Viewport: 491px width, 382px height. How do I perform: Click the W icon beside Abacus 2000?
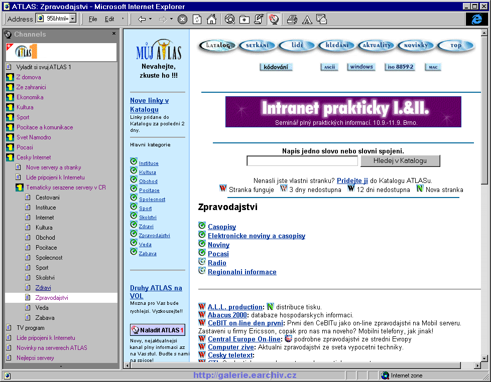(x=202, y=314)
